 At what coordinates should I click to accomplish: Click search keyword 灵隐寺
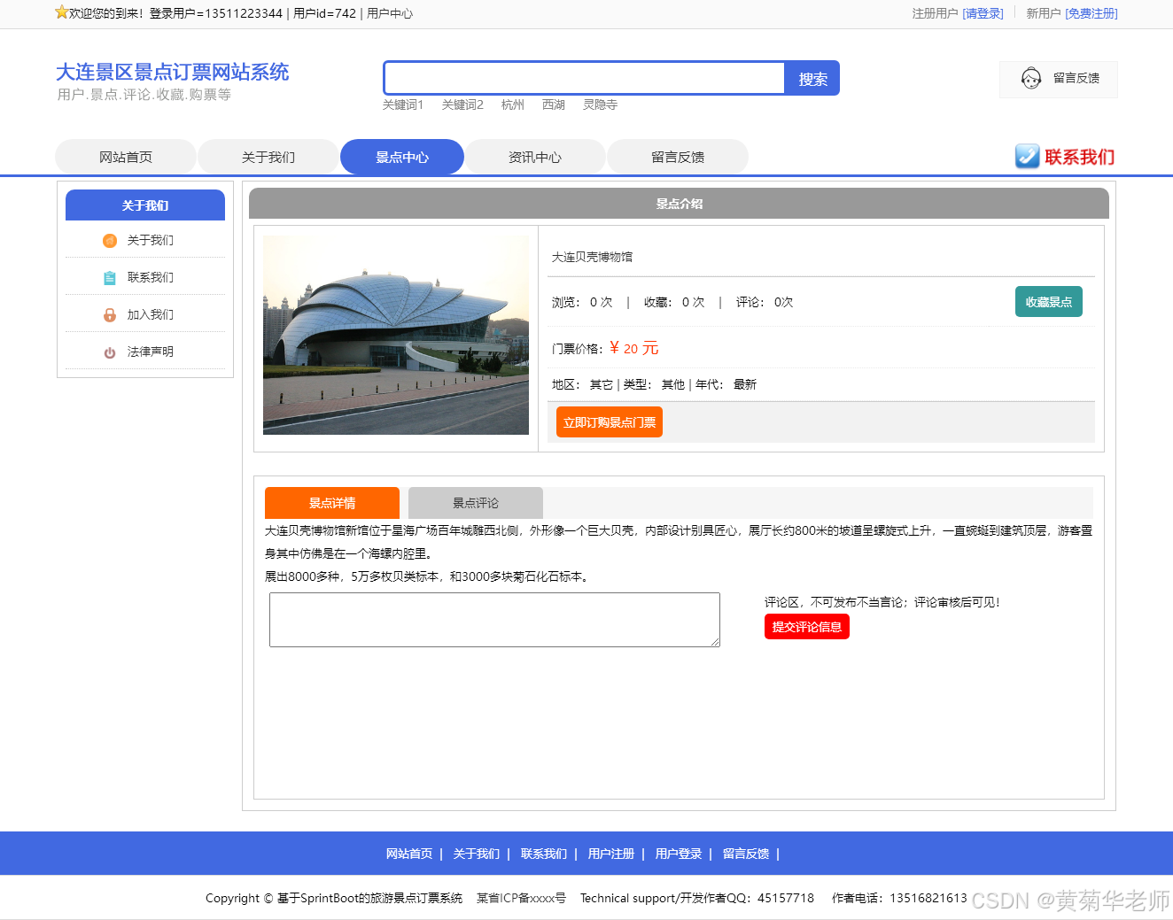coord(601,104)
